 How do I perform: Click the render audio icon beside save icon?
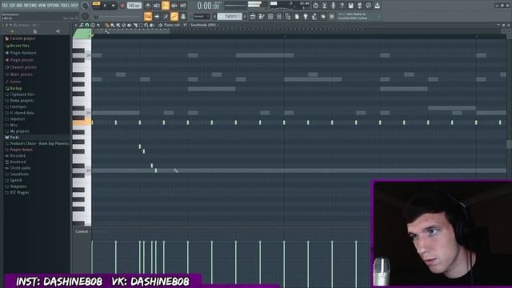pyautogui.click(x=359, y=6)
